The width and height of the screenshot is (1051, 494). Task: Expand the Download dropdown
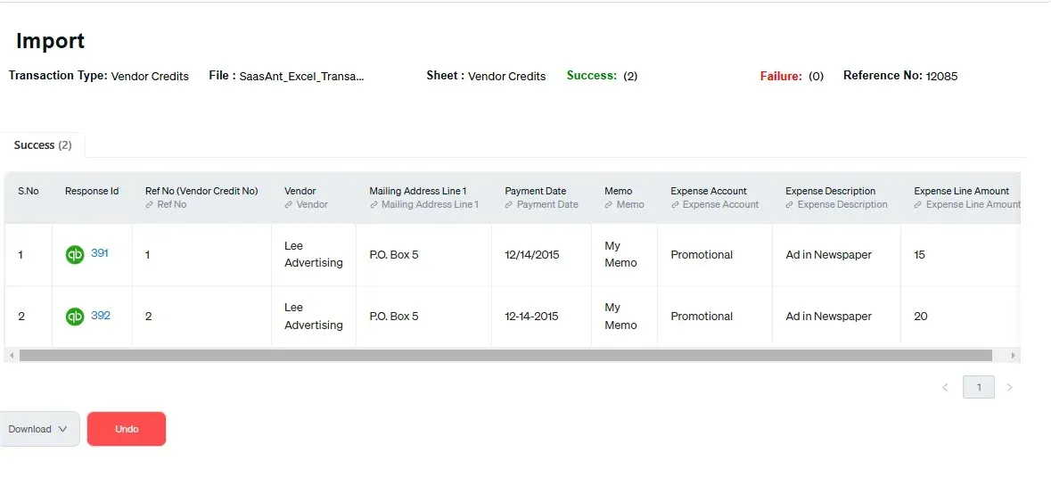click(38, 429)
